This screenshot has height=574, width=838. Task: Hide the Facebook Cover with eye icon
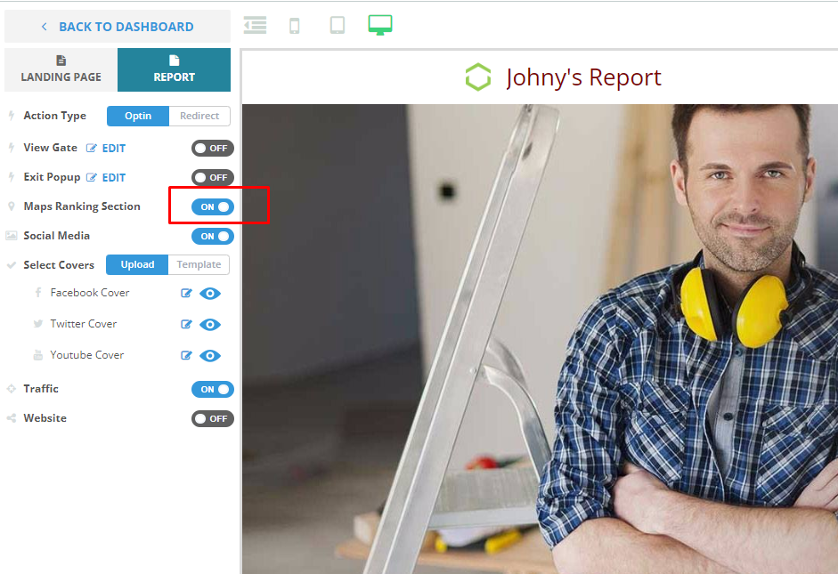pyautogui.click(x=210, y=294)
